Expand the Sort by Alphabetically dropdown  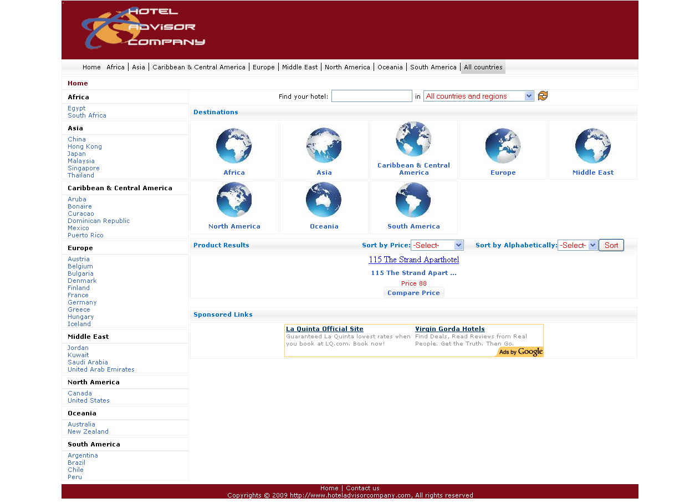click(x=577, y=245)
